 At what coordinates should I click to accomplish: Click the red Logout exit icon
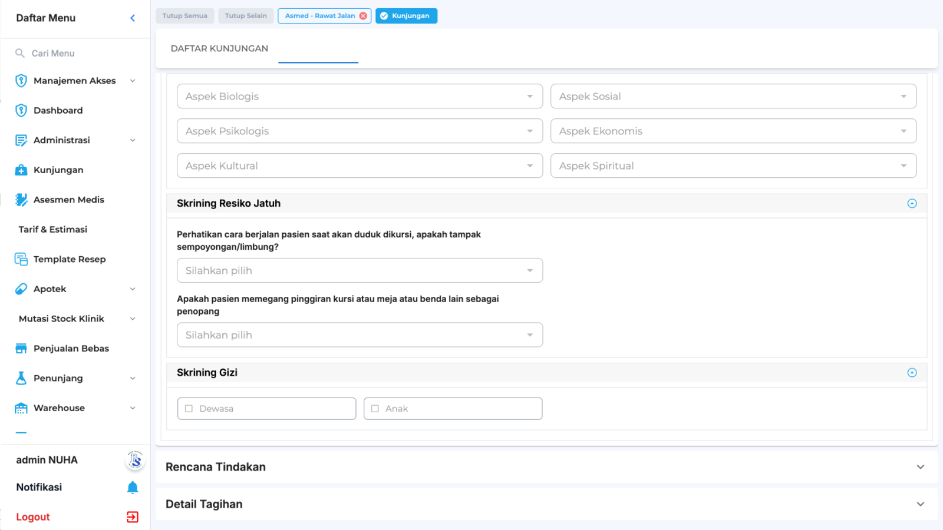133,517
